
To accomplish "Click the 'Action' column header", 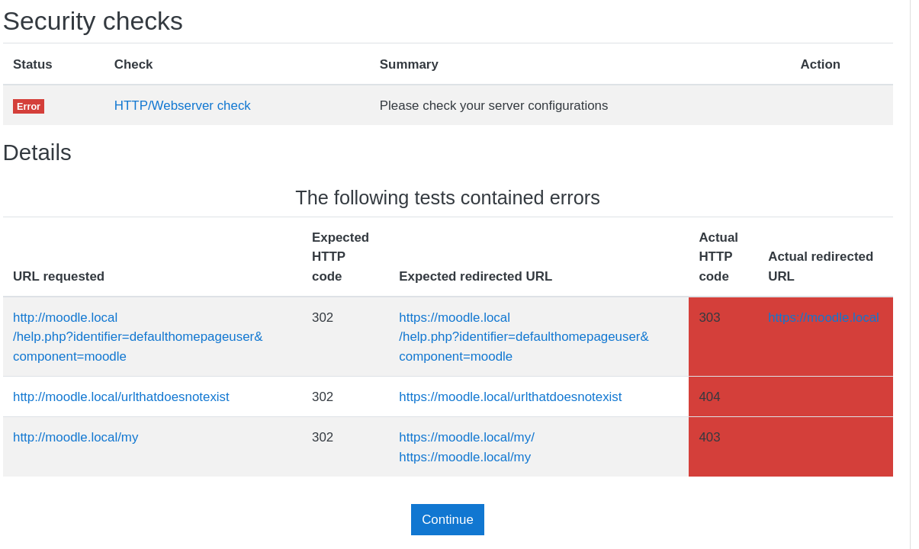I will [x=820, y=64].
